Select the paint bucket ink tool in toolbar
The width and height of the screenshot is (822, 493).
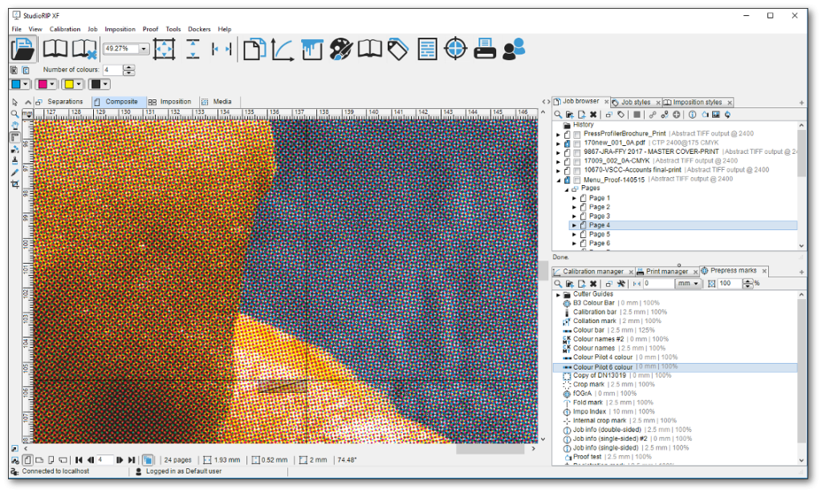pos(312,49)
